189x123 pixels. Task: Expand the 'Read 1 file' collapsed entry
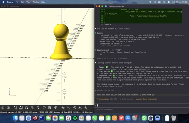click(112, 58)
